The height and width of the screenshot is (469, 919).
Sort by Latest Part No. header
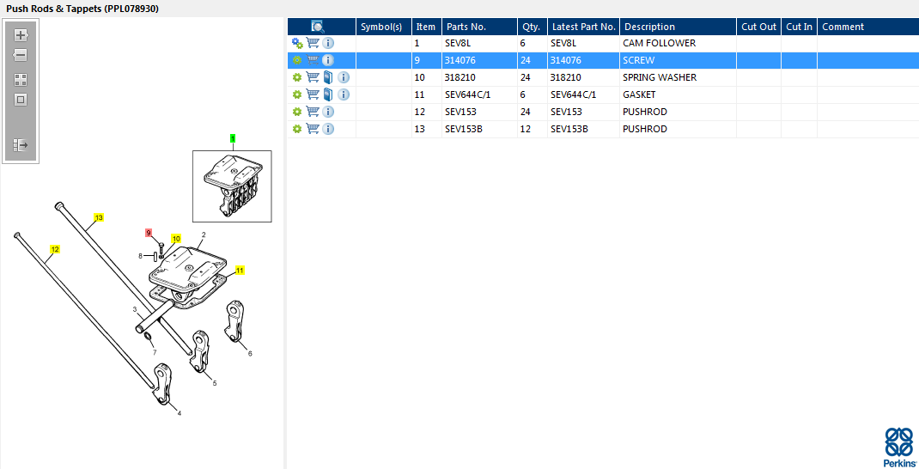click(x=584, y=27)
